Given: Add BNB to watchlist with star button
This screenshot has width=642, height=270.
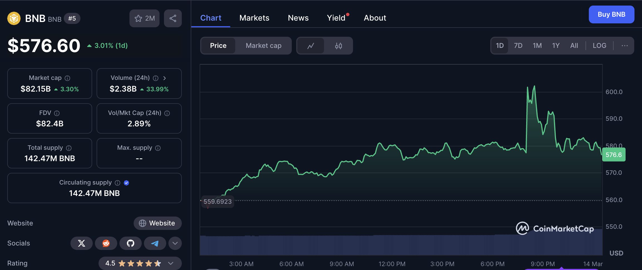Looking at the screenshot, I should click(144, 18).
